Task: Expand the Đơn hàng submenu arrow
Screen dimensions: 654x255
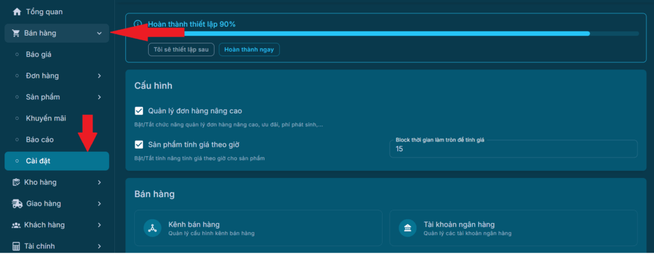Action: coord(99,76)
